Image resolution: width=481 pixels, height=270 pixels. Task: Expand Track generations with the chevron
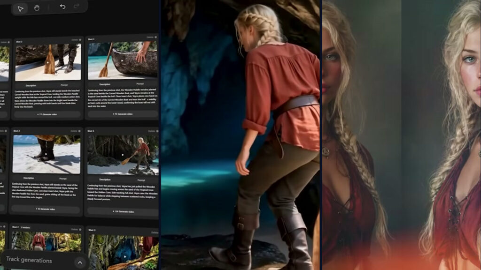pyautogui.click(x=80, y=262)
